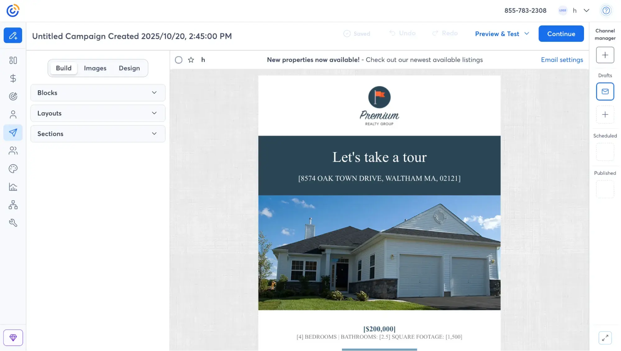Viewport: 621px width, 351px height.
Task: Switch to the Design tab
Action: coord(130,68)
